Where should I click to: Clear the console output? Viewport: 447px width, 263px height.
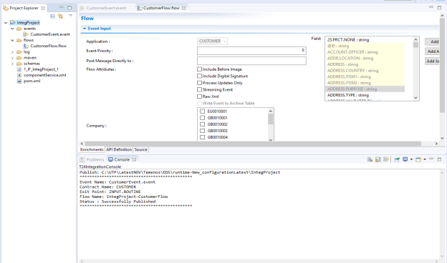tap(370, 159)
